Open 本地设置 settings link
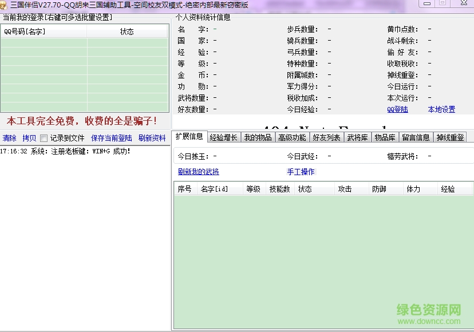The height and width of the screenshot is (332, 474). tap(441, 109)
